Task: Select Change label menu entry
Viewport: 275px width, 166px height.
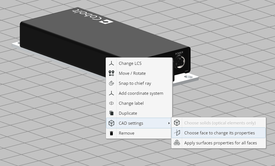Action: point(139,103)
